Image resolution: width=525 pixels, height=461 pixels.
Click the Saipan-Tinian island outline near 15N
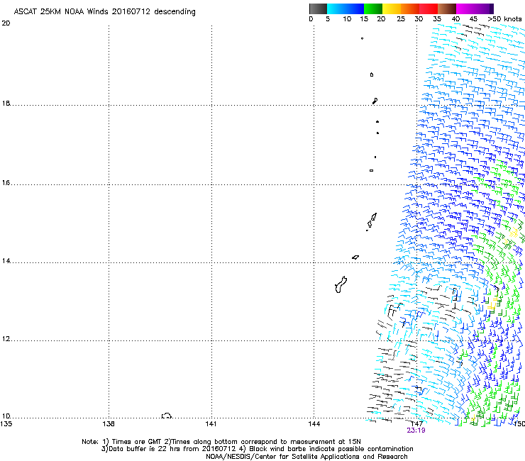(x=371, y=221)
